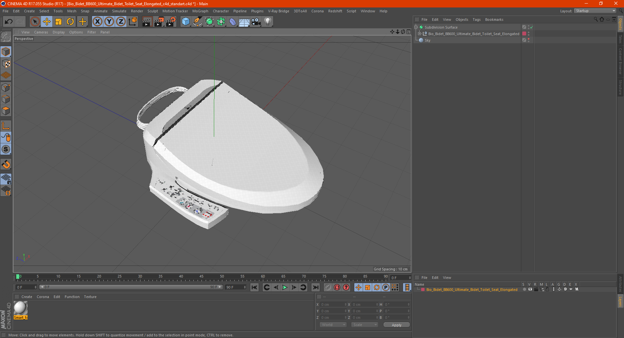Open the Takes side tab

pos(620,39)
